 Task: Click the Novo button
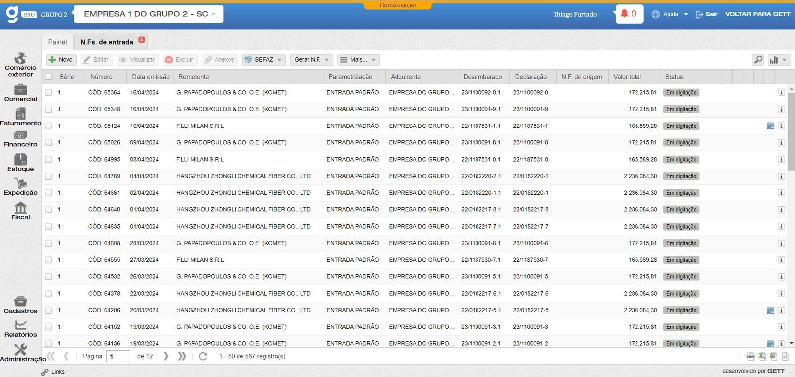(x=60, y=60)
